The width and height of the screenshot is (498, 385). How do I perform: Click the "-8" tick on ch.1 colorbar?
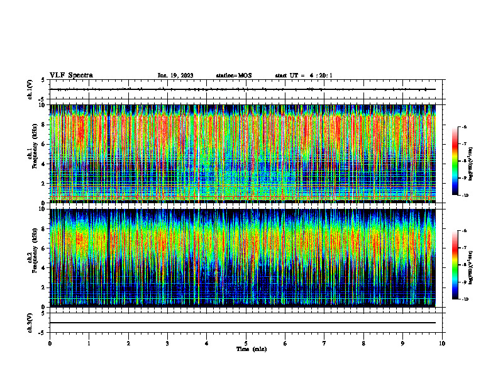[x=464, y=161]
